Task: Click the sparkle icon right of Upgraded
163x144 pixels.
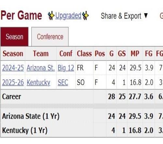Action: point(85,15)
